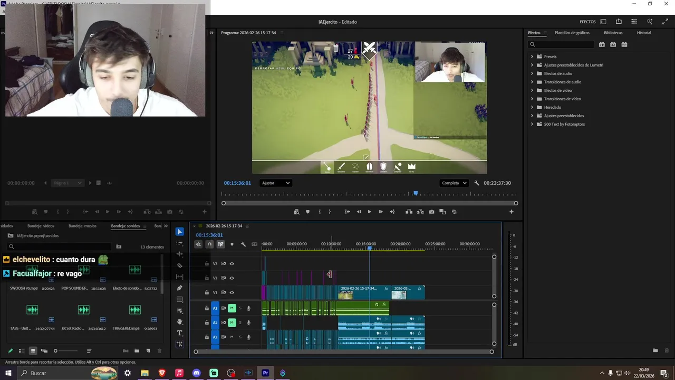The image size is (675, 380).
Task: Click Mark In in Program monitor
Action: 320,212
